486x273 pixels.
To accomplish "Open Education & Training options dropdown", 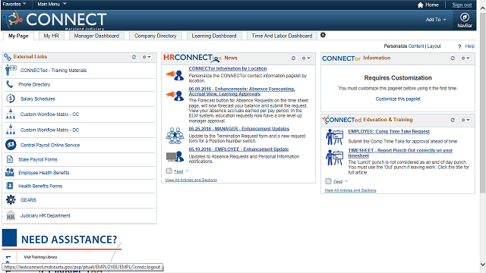I will (x=465, y=120).
